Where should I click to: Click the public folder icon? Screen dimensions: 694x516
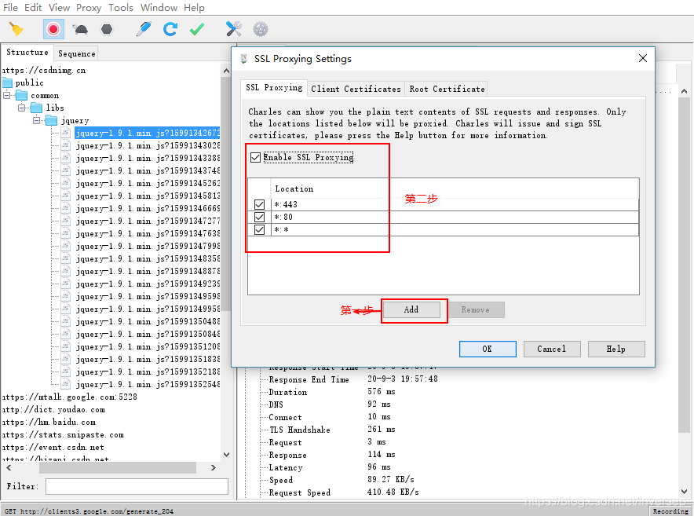[8, 82]
